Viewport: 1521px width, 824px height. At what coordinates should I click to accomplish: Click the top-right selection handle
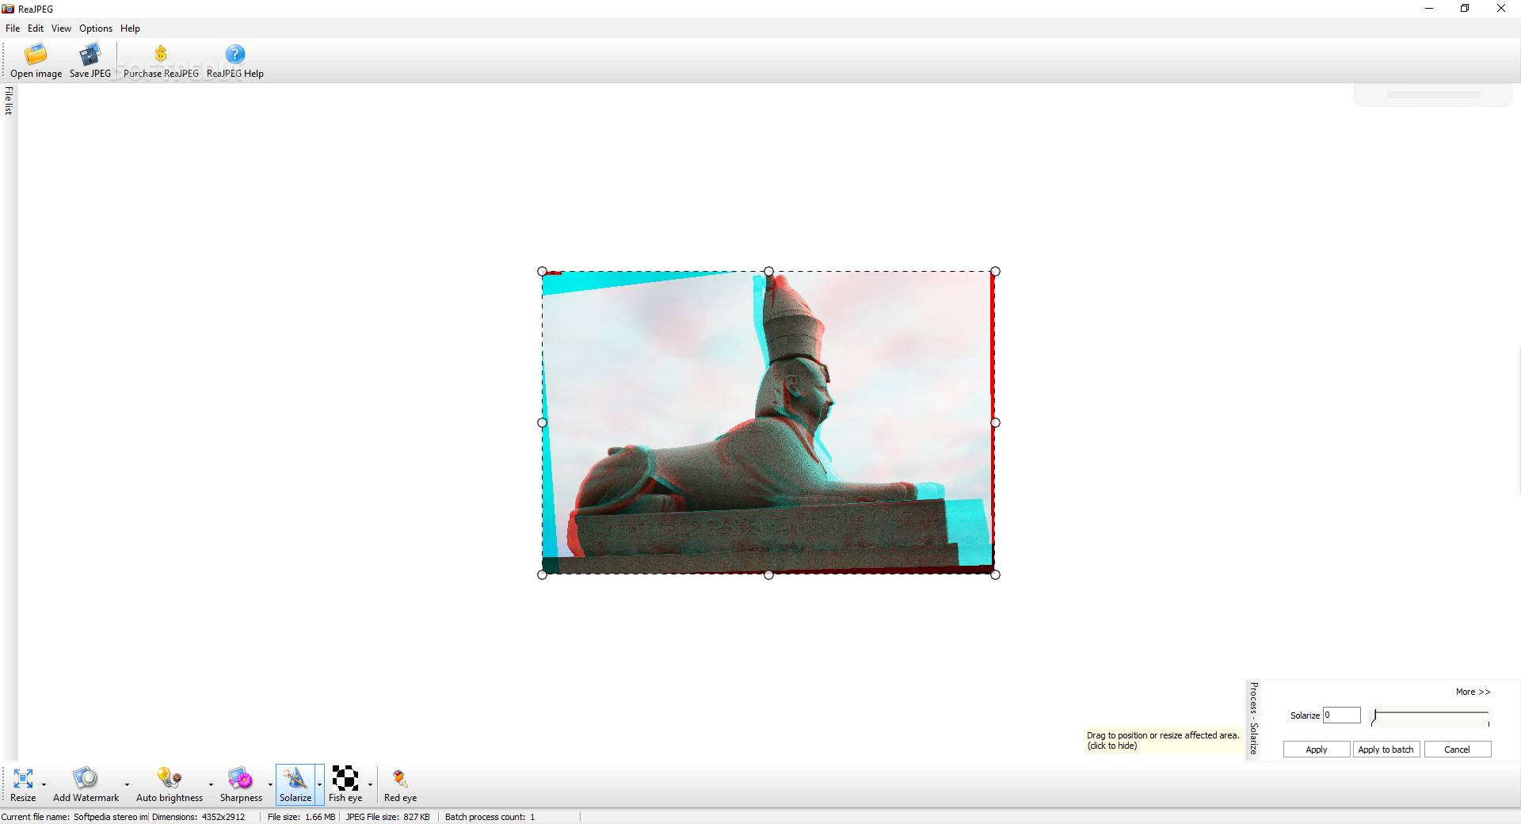point(995,272)
